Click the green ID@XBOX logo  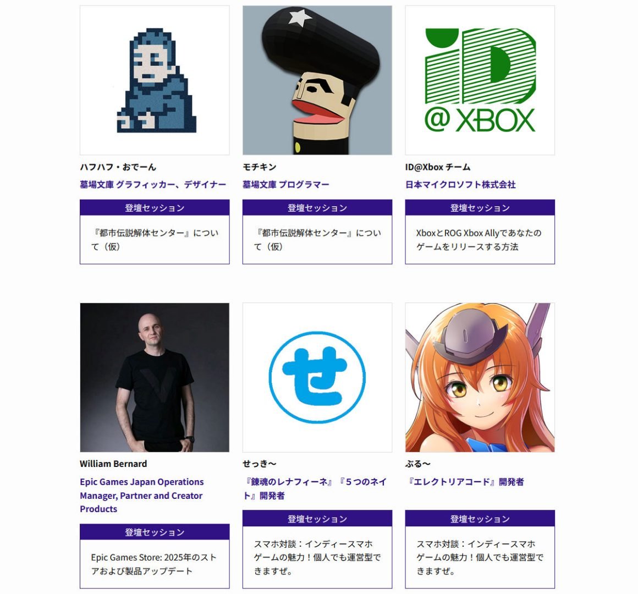480,80
